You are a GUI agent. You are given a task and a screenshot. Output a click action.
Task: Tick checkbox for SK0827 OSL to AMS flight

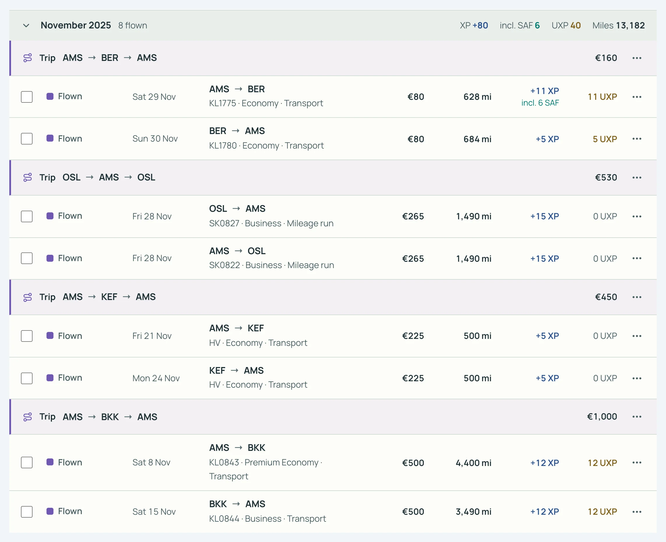pyautogui.click(x=26, y=216)
